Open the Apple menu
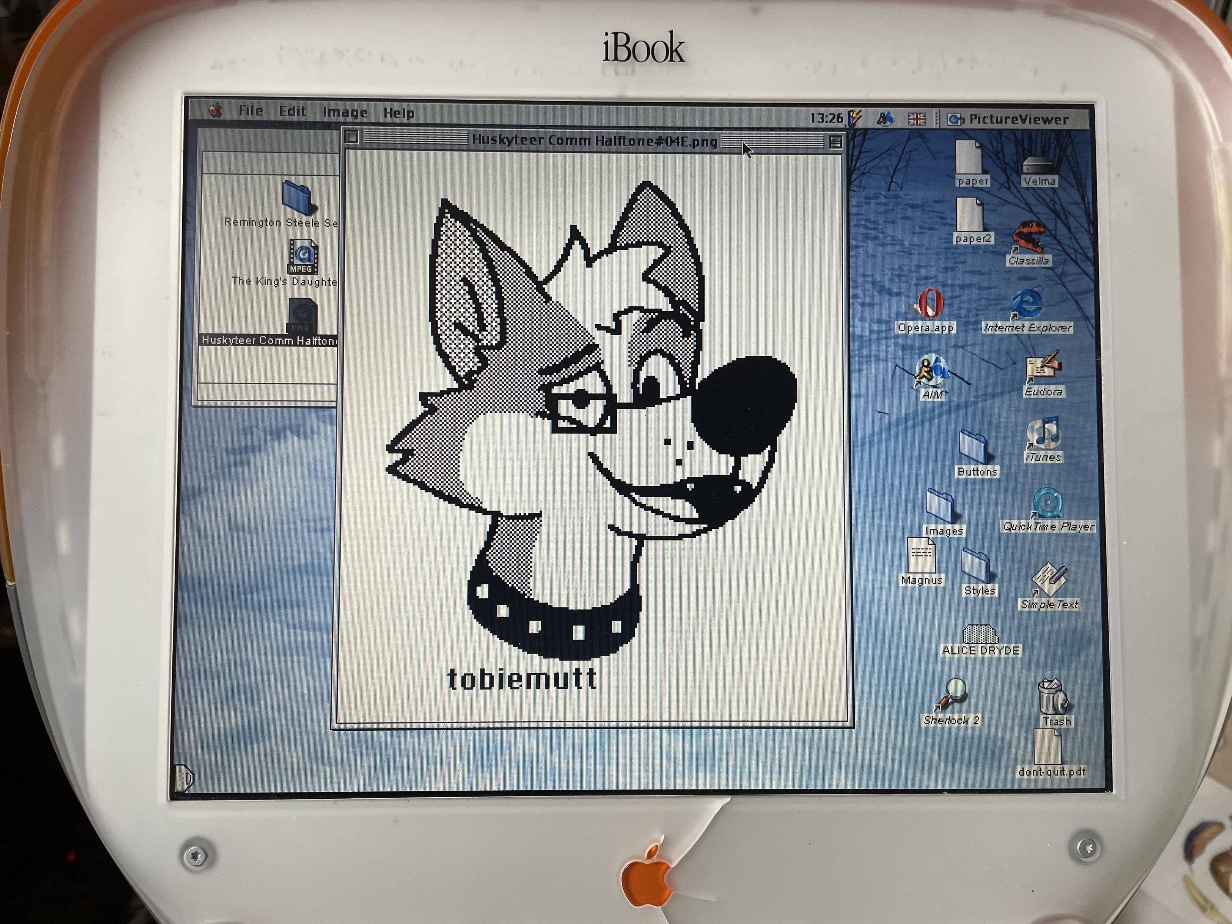The height and width of the screenshot is (924, 1232). (216, 110)
